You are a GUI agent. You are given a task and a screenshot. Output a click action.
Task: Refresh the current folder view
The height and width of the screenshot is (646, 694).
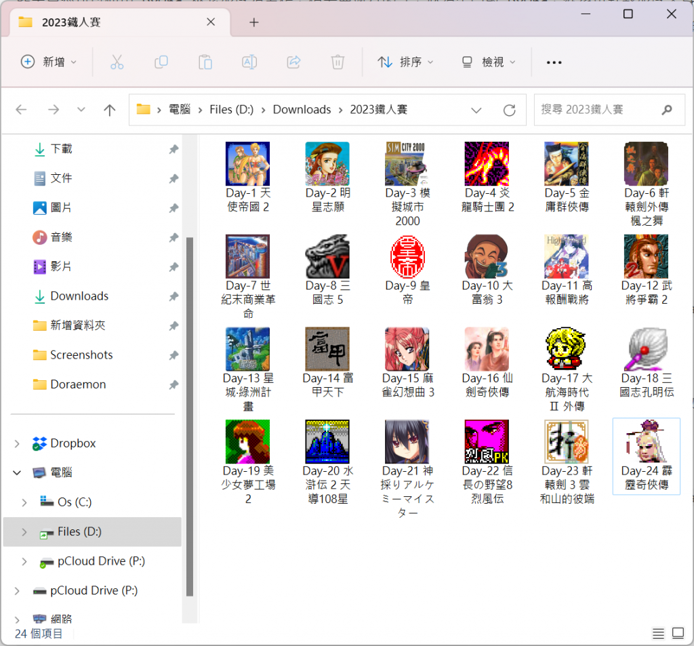510,110
